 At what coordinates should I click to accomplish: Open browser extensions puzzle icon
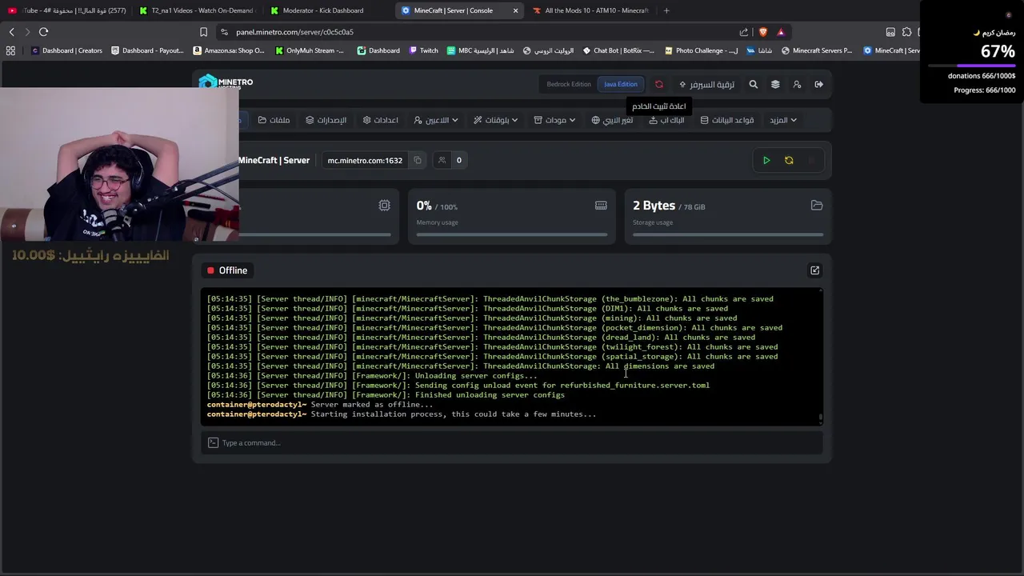coord(906,32)
